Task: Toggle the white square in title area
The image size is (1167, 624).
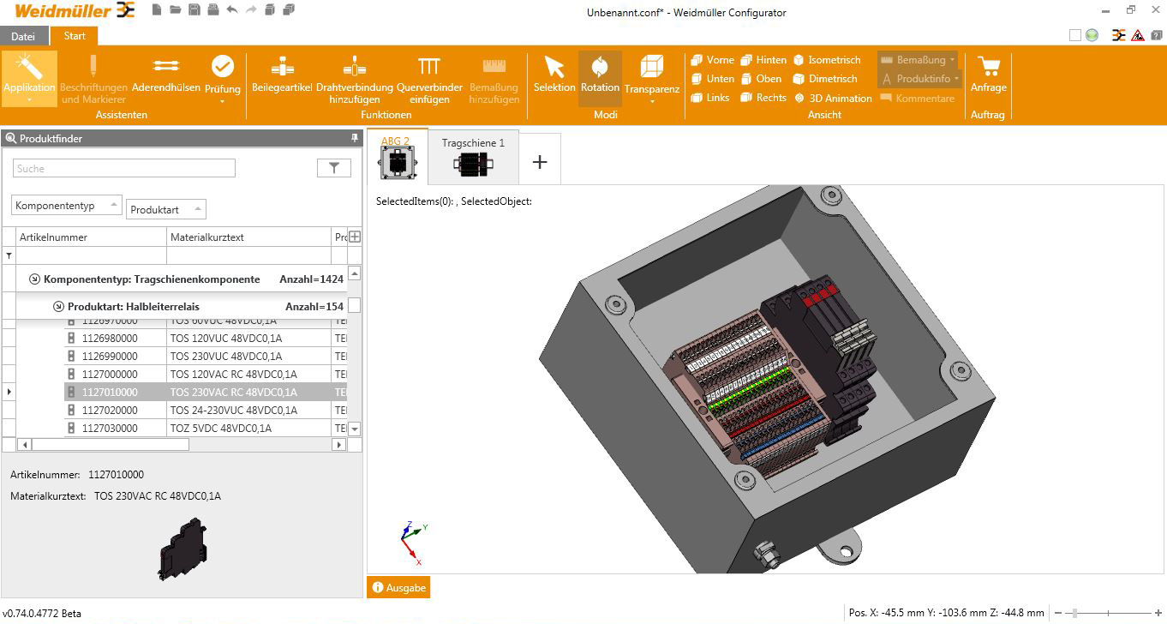Action: coord(1075,35)
